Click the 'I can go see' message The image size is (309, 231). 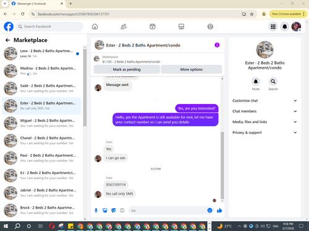click(x=116, y=158)
